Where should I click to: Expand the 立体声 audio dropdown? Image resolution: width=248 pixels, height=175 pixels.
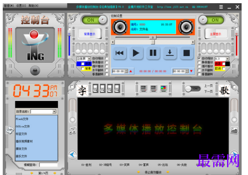coord(89,59)
